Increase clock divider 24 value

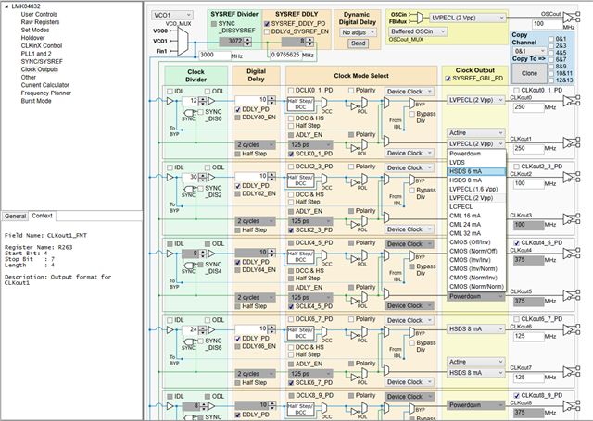(x=203, y=328)
